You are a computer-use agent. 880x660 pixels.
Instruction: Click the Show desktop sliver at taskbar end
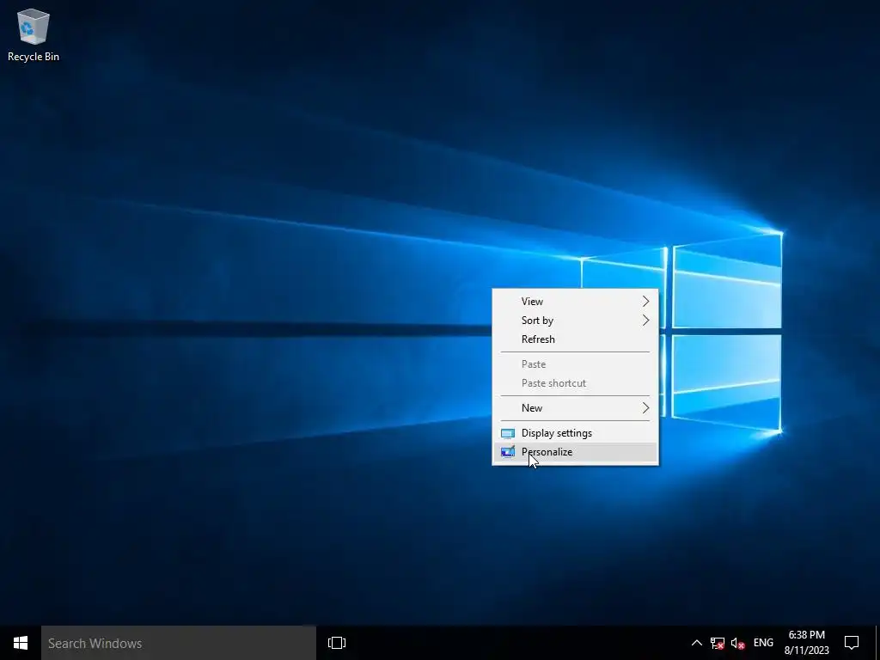[x=877, y=643]
